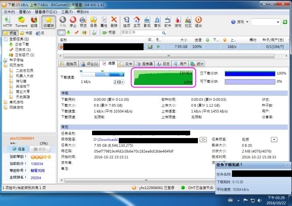Click the Delete (删除) red X icon
Viewport: 292px width, 206px height.
[114, 22]
